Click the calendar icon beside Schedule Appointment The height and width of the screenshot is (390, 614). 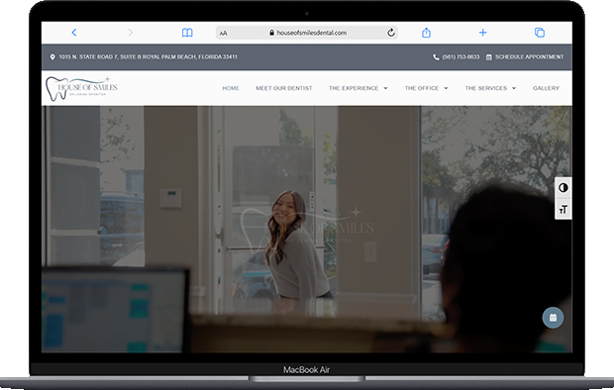tap(489, 57)
